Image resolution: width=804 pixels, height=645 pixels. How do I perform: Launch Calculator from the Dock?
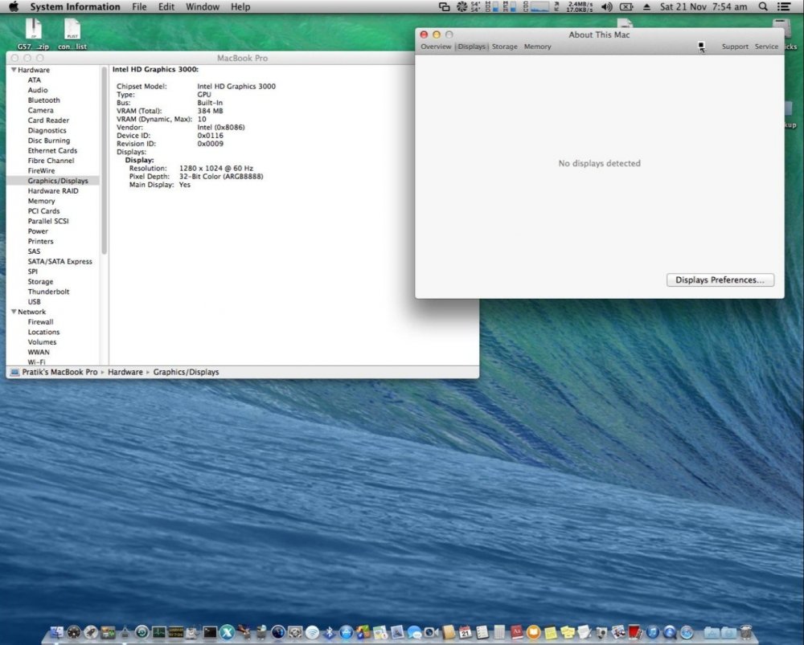point(499,632)
